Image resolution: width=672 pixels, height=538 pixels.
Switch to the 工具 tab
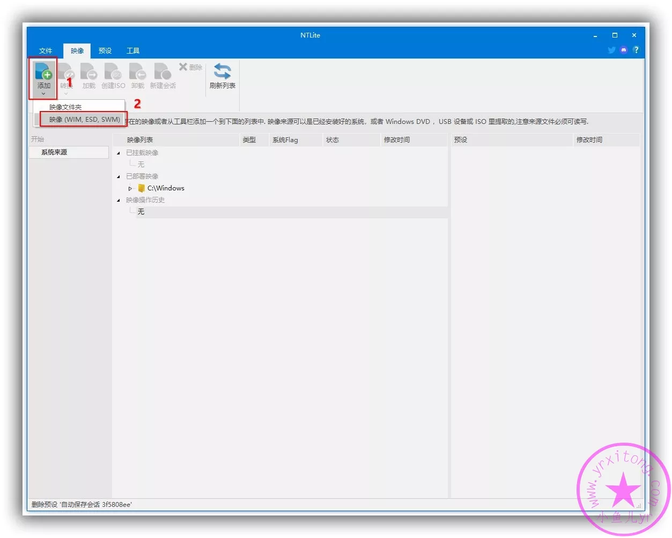click(133, 51)
